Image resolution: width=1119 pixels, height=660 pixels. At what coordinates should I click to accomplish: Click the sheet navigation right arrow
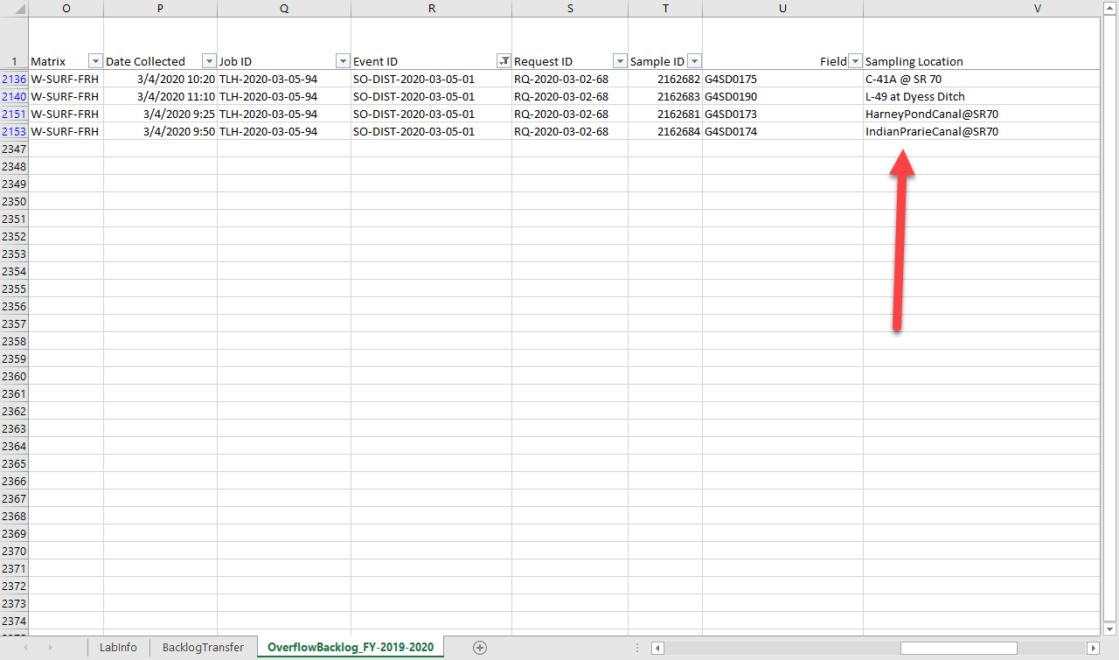pos(50,647)
